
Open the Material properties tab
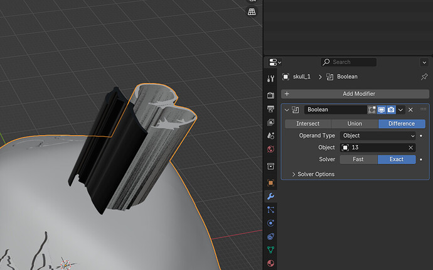tap(270, 263)
